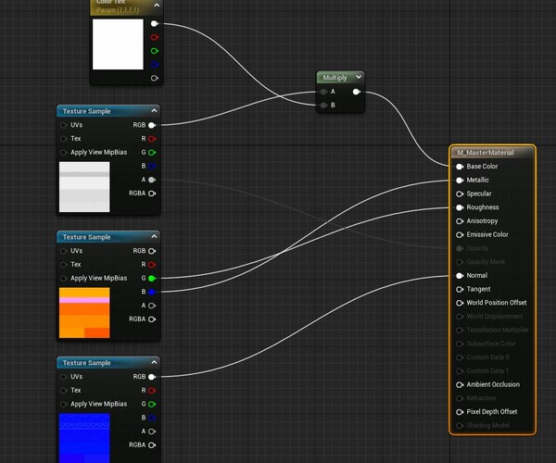Click the white Color Tint swatch preview
Screen dimensions: 556x463
[118, 44]
